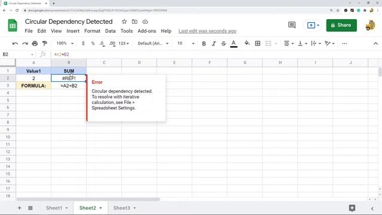382x215 pixels.
Task: Format as percent
Action: tap(93, 44)
